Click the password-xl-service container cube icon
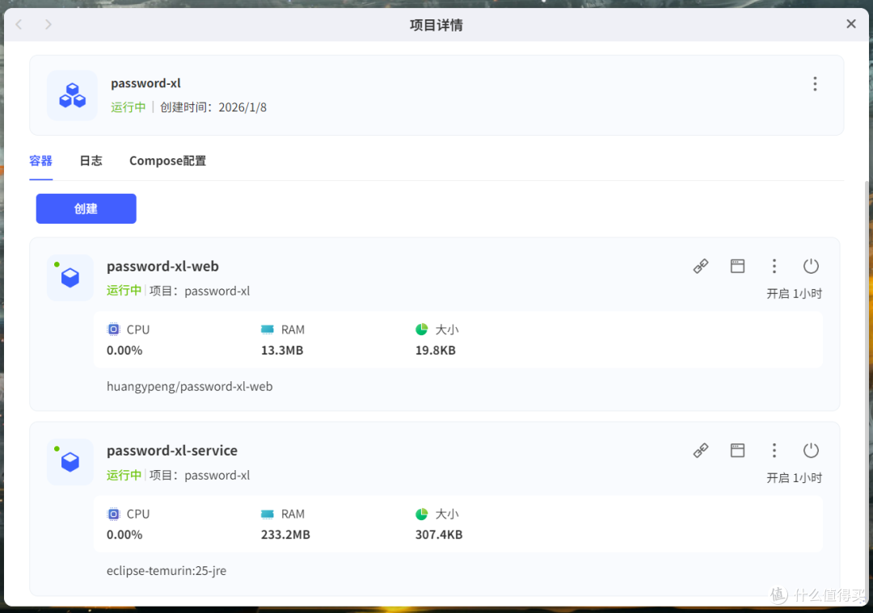The image size is (873, 613). tap(70, 462)
